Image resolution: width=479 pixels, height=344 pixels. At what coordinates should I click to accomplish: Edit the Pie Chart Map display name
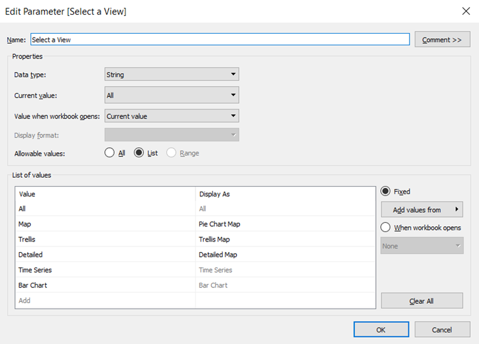284,224
